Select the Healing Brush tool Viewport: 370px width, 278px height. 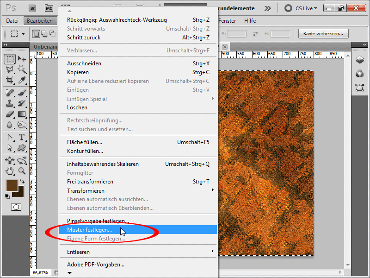click(10, 93)
